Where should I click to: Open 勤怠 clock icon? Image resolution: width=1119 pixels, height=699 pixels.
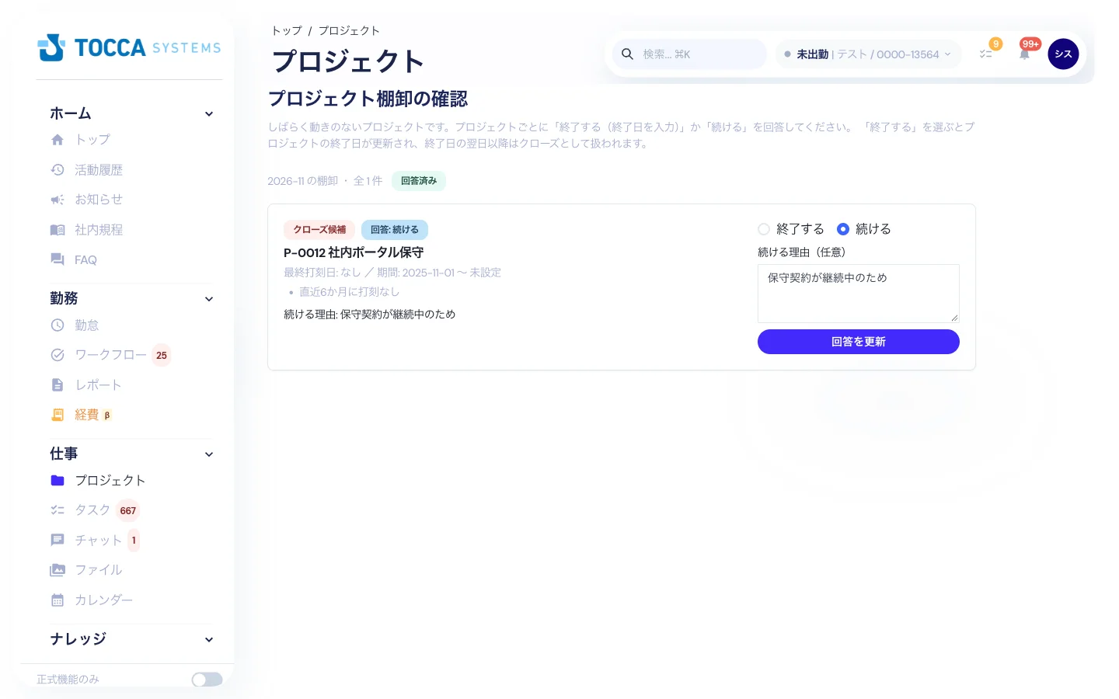58,325
